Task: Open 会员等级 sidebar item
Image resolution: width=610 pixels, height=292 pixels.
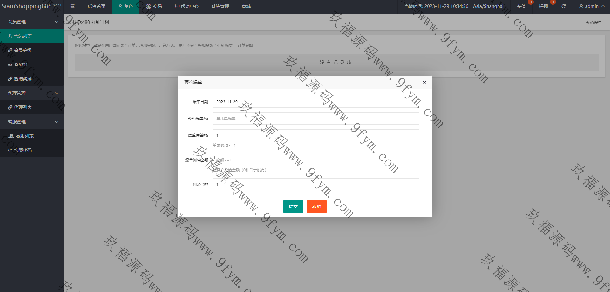Action: point(23,50)
